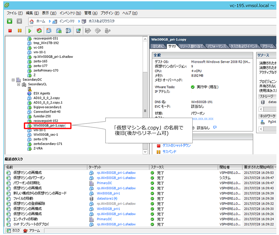Click the datastore1 (4) target link
Screen dimensions: 279x235
pyautogui.click(x=107, y=199)
